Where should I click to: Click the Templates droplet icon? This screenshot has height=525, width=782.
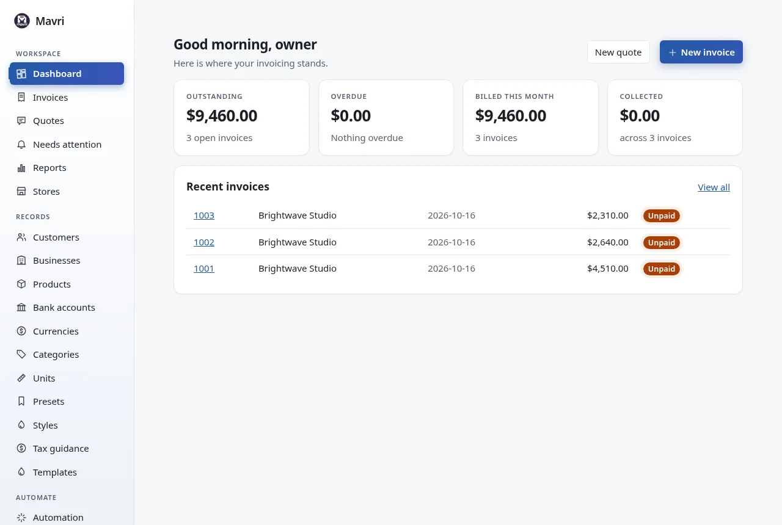click(21, 472)
